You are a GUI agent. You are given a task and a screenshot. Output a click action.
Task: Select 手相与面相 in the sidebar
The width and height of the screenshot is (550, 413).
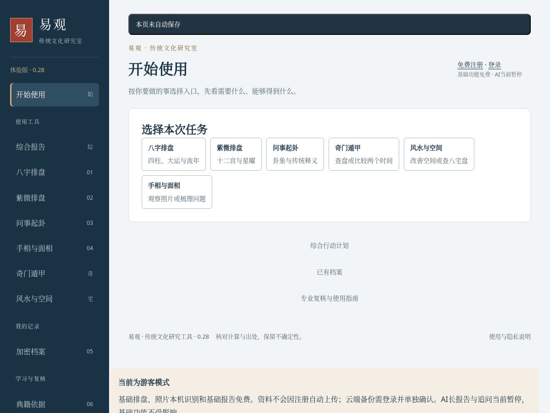point(55,248)
